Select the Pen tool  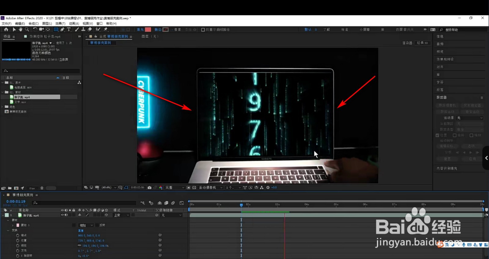tap(62, 29)
